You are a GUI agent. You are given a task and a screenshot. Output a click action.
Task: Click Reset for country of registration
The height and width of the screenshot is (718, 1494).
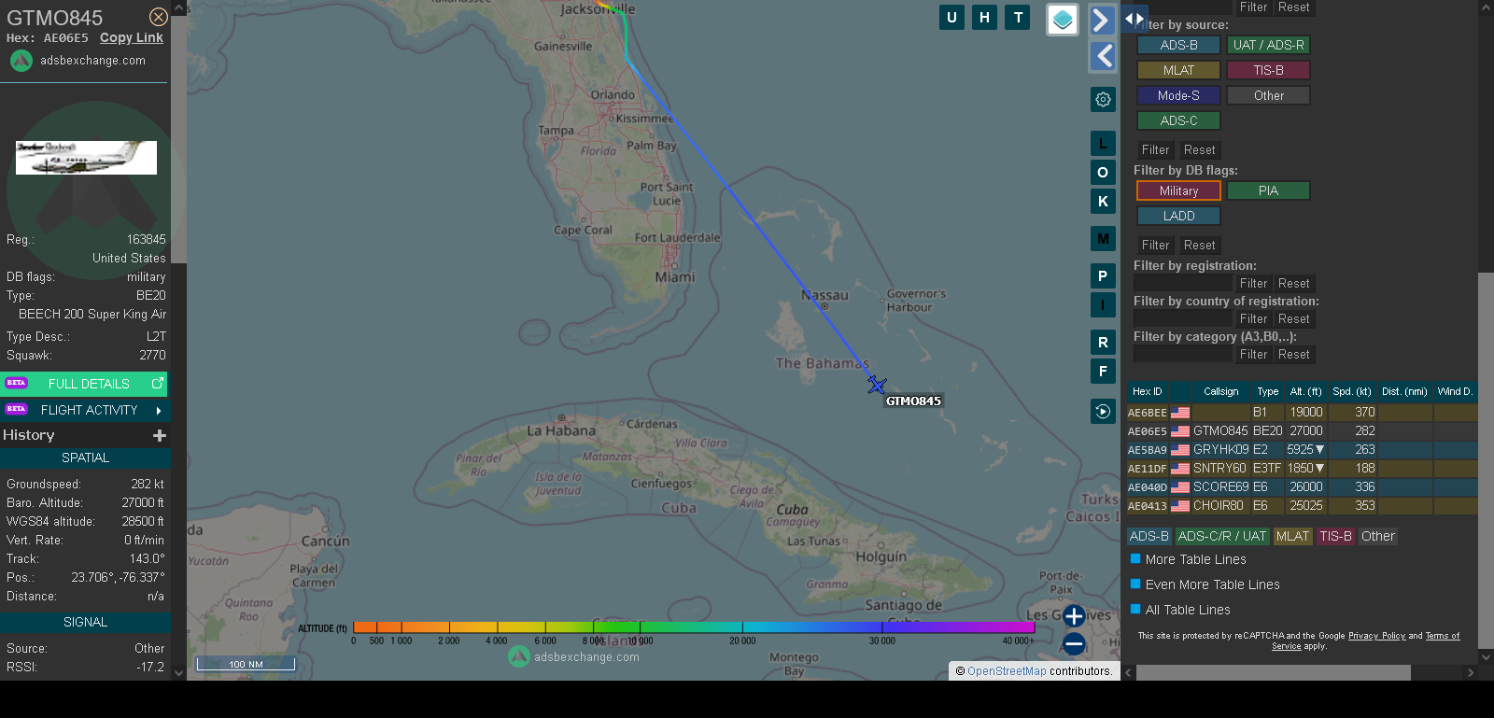click(1293, 319)
